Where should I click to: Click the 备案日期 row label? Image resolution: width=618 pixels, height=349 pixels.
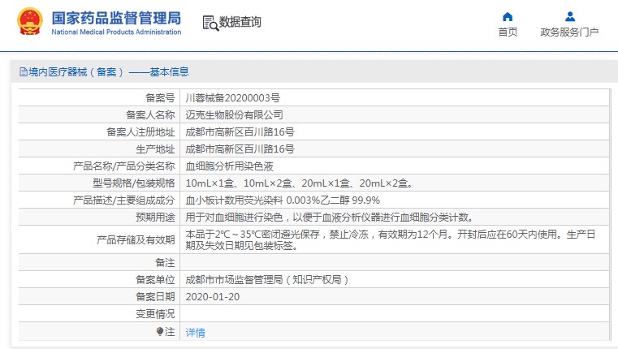[155, 296]
